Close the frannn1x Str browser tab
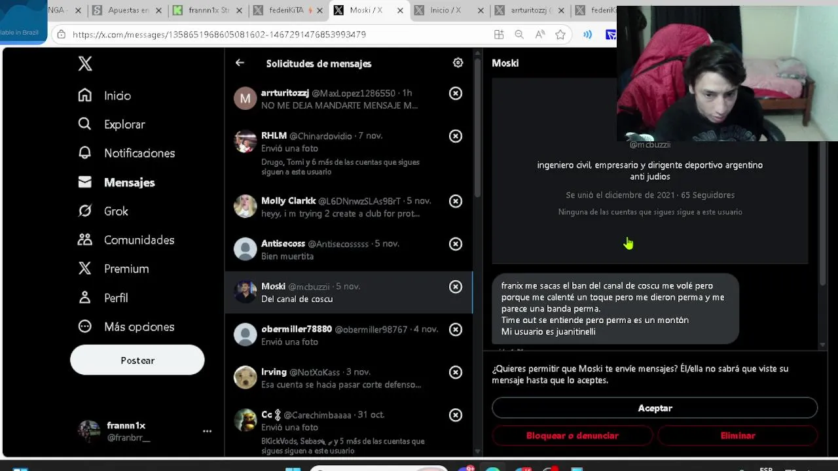The image size is (838, 471). (x=239, y=10)
